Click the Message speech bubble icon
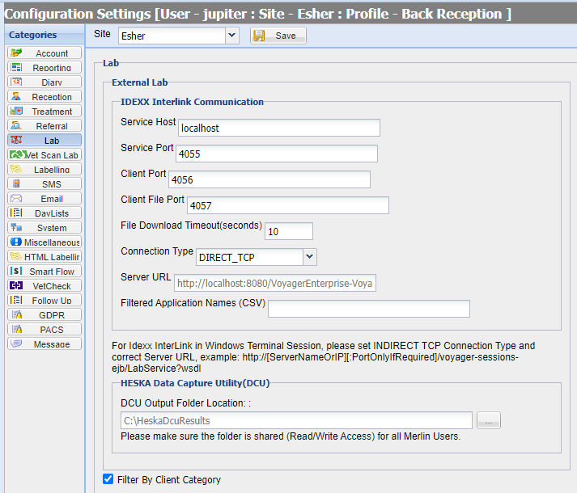Image resolution: width=577 pixels, height=493 pixels. coord(16,343)
